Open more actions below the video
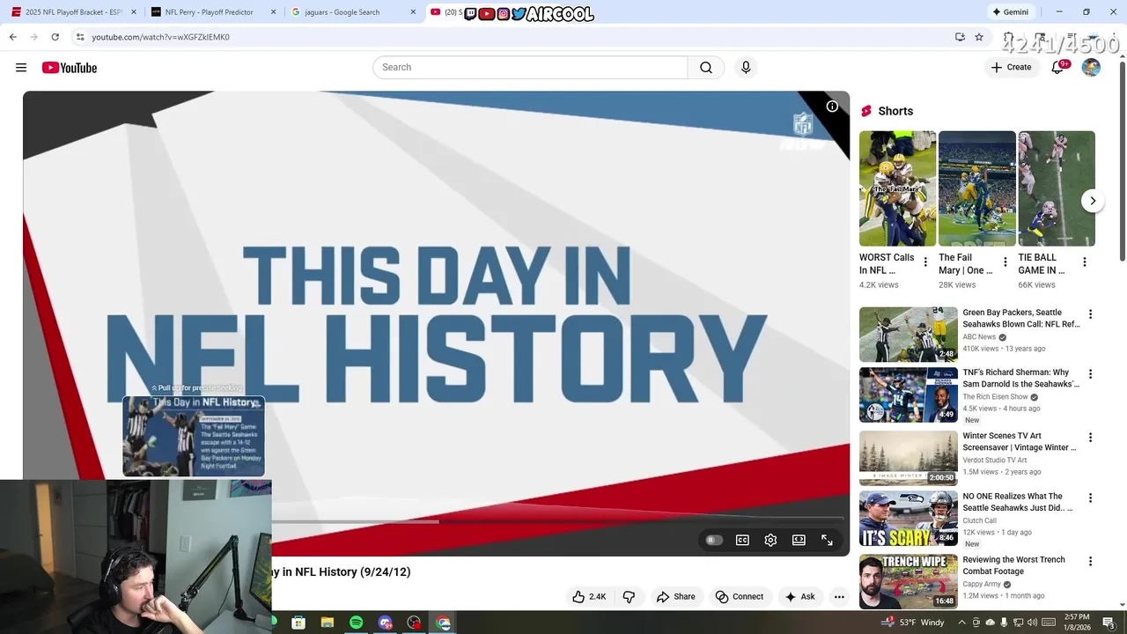The width and height of the screenshot is (1127, 634). (839, 596)
